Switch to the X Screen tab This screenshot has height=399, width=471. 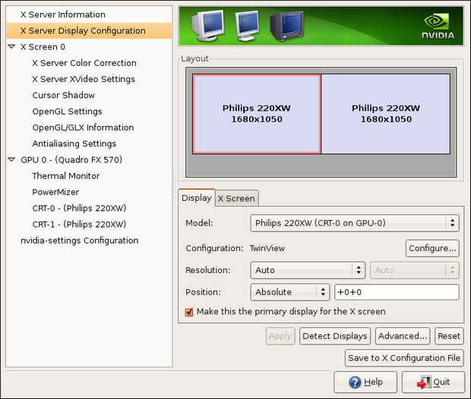[x=236, y=199]
